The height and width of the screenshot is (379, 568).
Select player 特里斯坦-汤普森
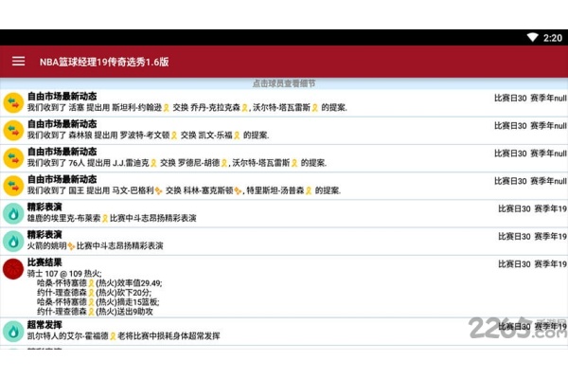275,190
